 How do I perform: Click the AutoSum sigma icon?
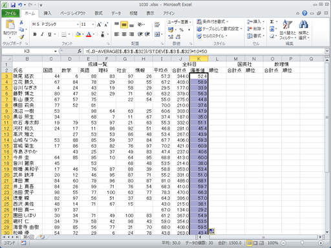point(272,21)
